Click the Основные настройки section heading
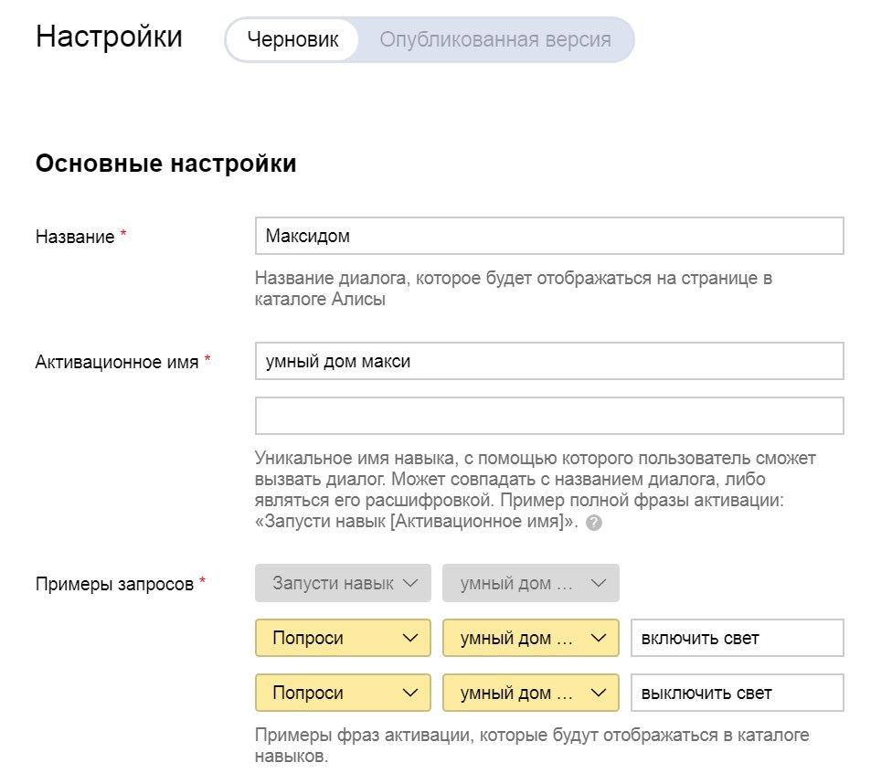Viewport: 892px width, 784px height. tap(166, 164)
